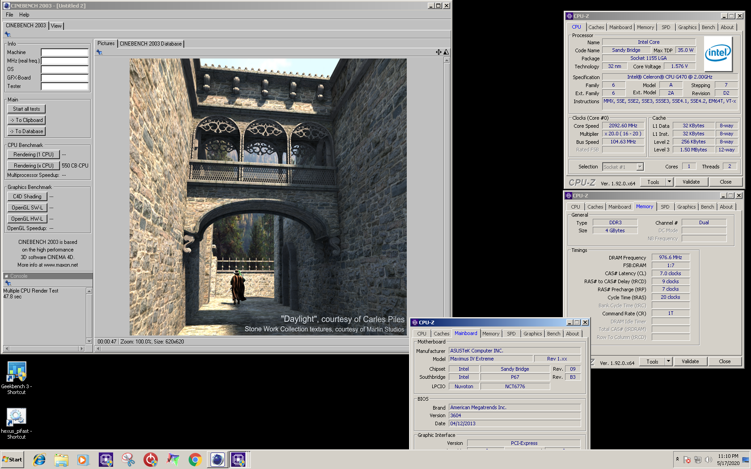Open the SPD tab in the Memory CPU-Z window

[x=665, y=207]
